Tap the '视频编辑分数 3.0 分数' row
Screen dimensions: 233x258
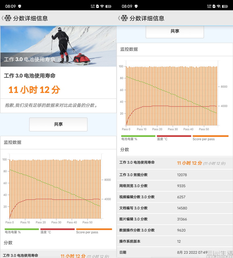pos(175,197)
